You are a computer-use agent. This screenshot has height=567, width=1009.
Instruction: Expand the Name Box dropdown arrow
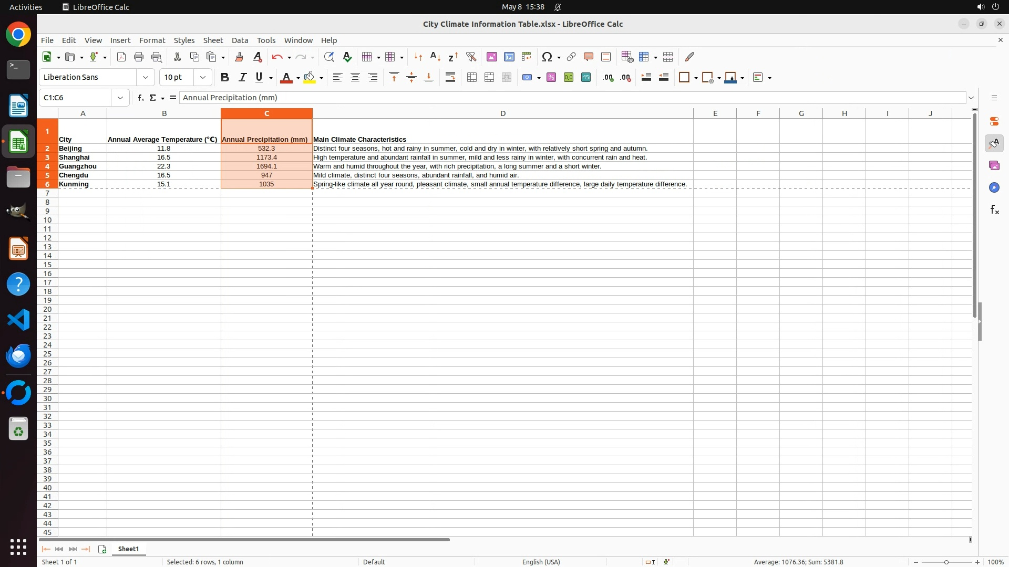tap(120, 98)
